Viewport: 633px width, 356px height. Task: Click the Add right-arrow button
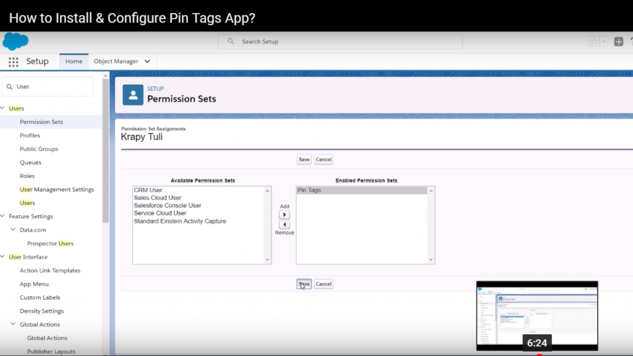284,214
